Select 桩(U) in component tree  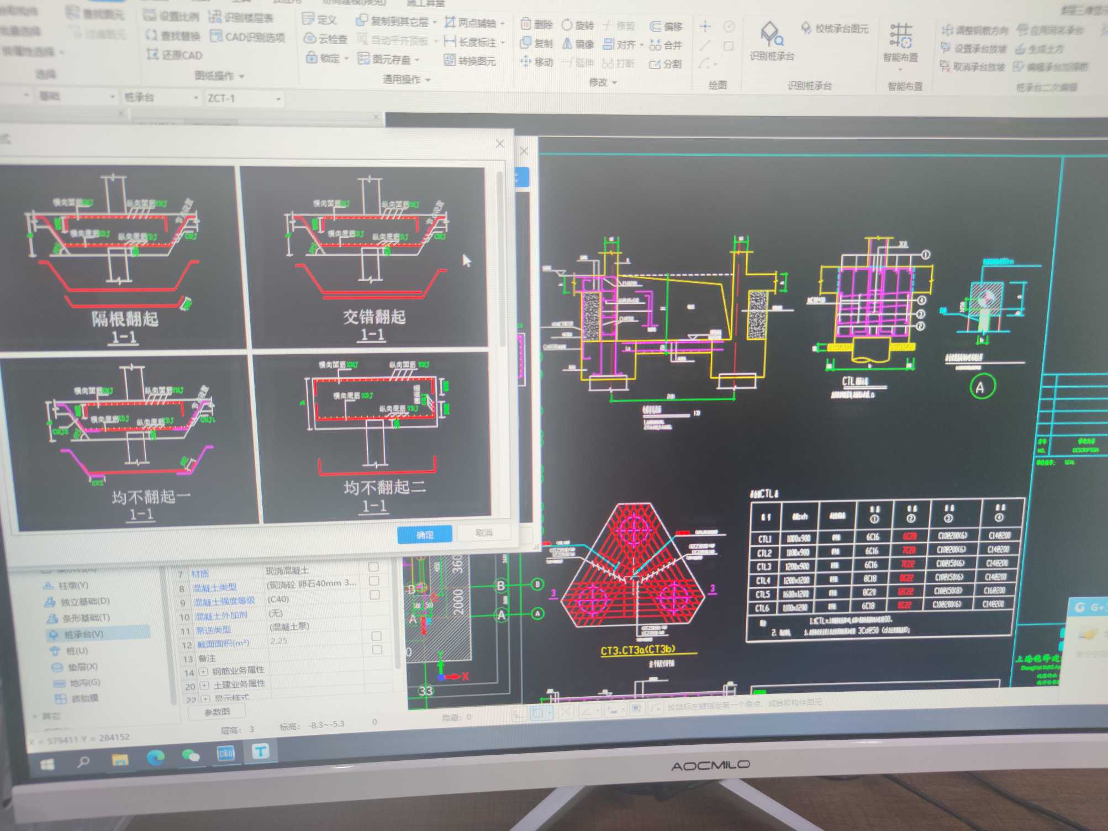(x=69, y=651)
